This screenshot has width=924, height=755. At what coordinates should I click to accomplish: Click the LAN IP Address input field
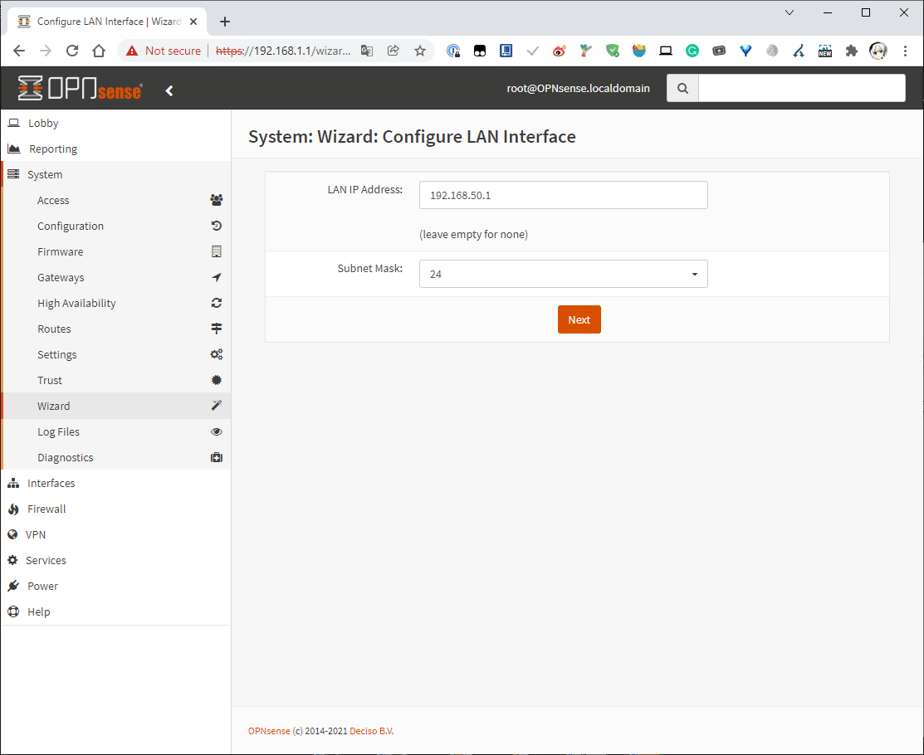point(563,195)
